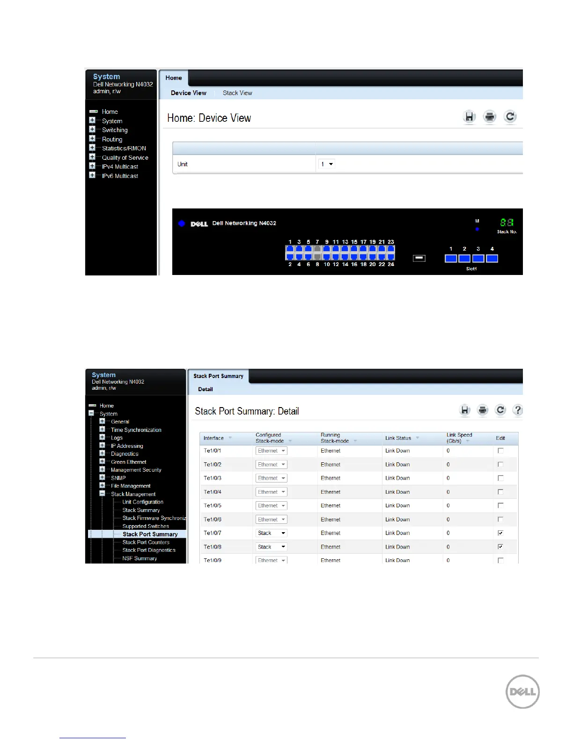The image size is (573, 742).
Task: Select the Home tab in top screenshot
Action: 174,78
